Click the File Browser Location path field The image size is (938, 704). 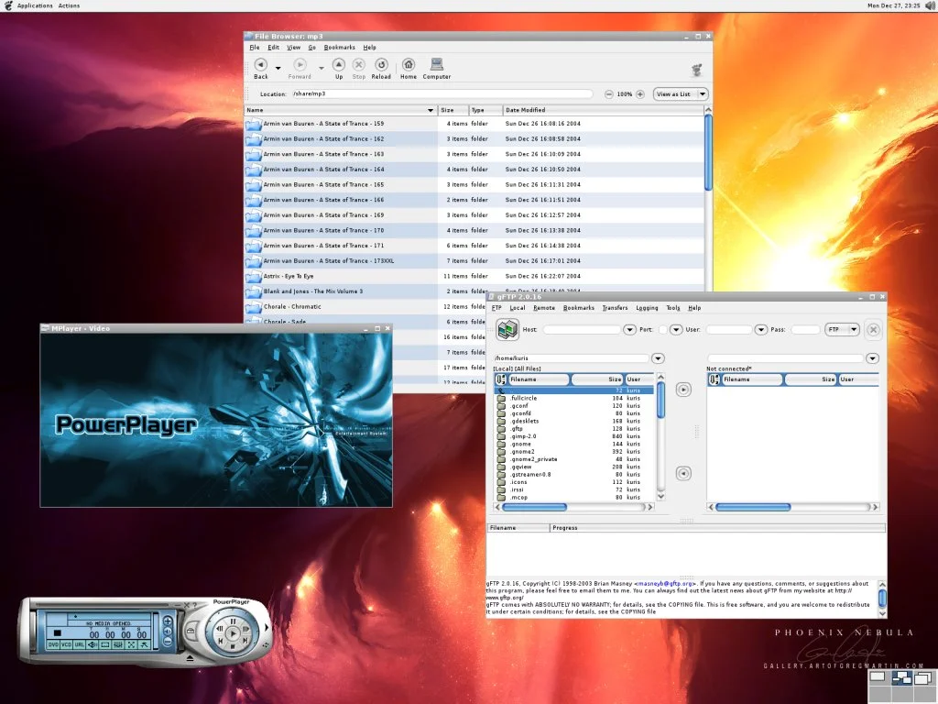click(x=440, y=94)
